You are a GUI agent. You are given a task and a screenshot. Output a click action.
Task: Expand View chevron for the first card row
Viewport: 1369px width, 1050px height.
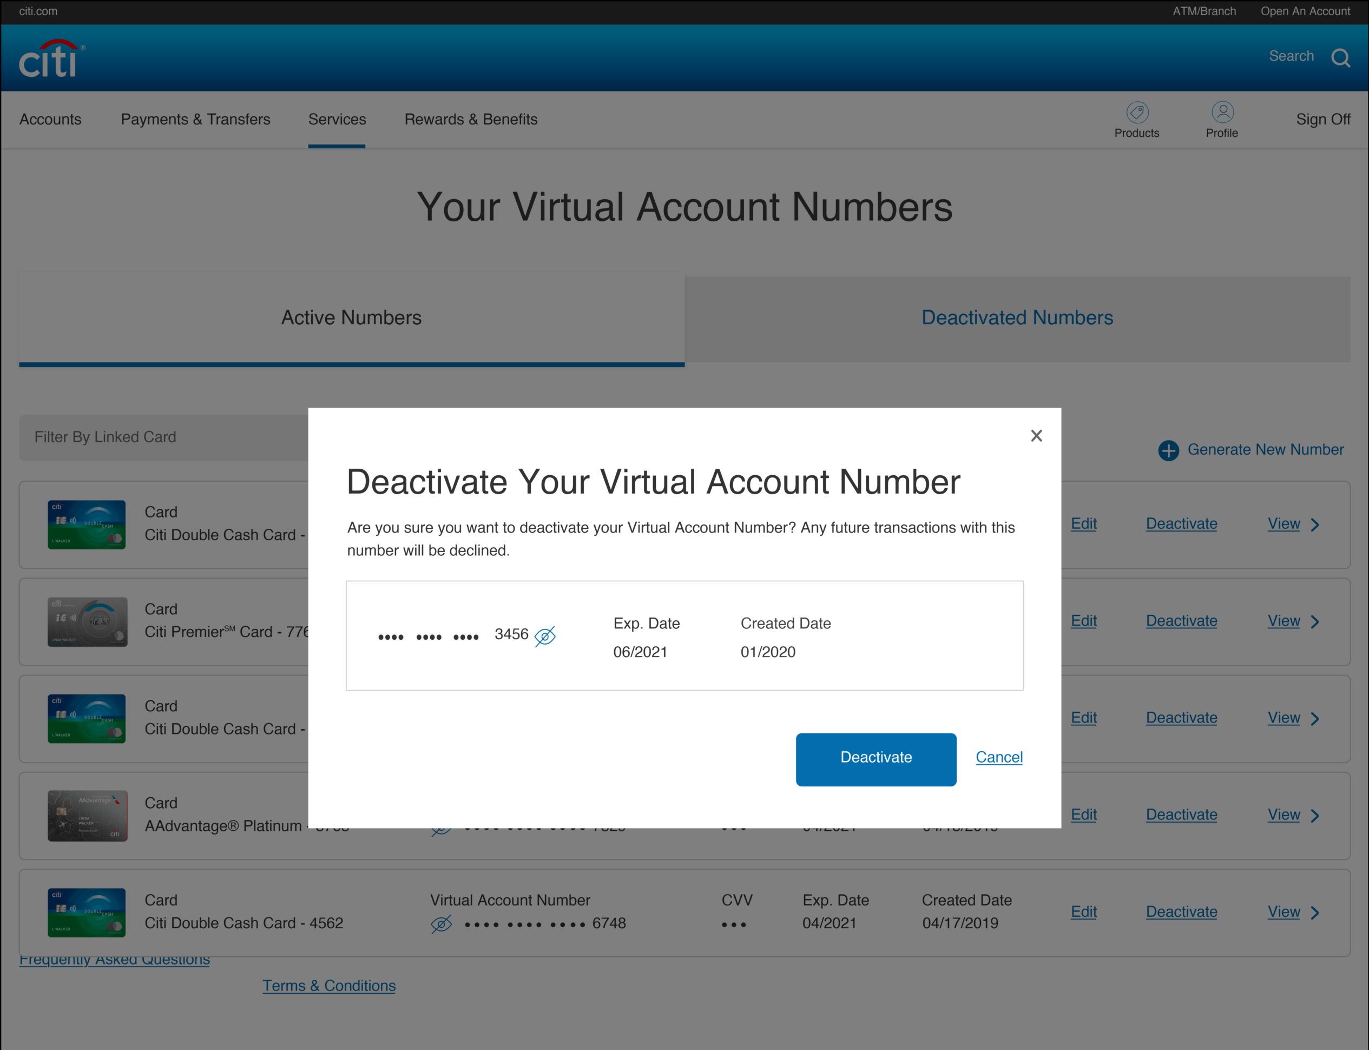click(1315, 524)
